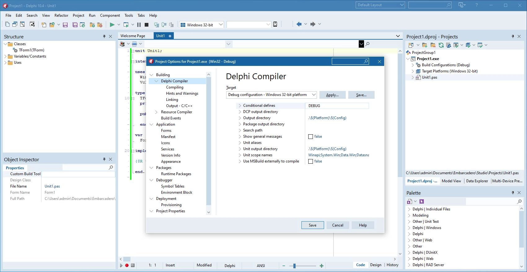Viewport: 527px width, 272px height.
Task: Click the search magnifier in Object Inspector
Action: click(111, 167)
